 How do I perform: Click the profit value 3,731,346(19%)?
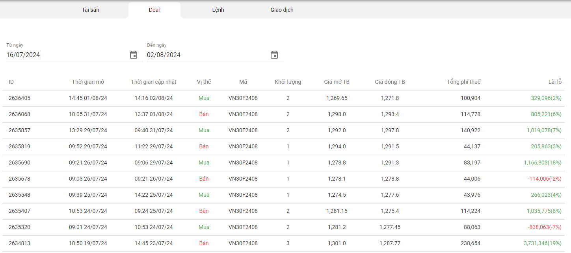coord(542,243)
